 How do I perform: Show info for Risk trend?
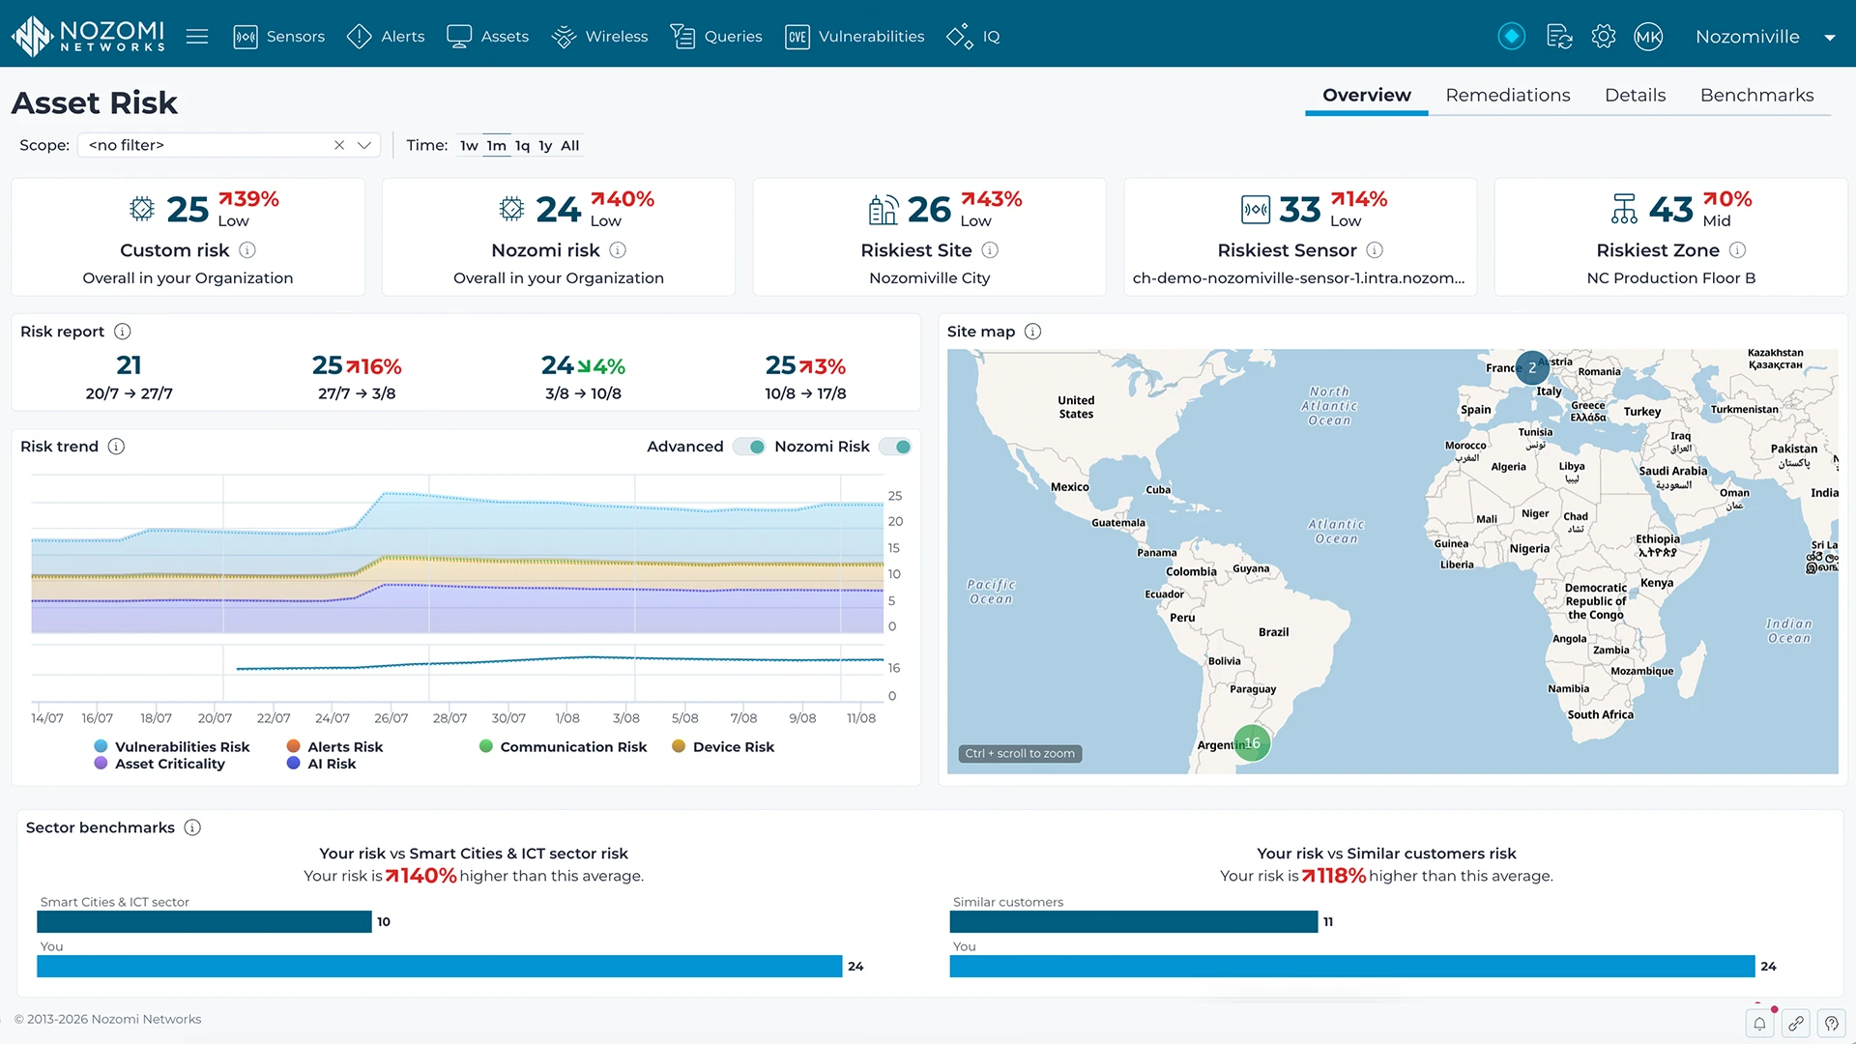point(116,447)
